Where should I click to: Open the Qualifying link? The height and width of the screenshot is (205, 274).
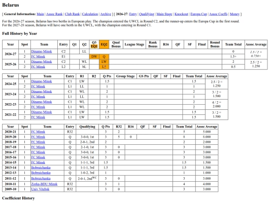coord(147,14)
